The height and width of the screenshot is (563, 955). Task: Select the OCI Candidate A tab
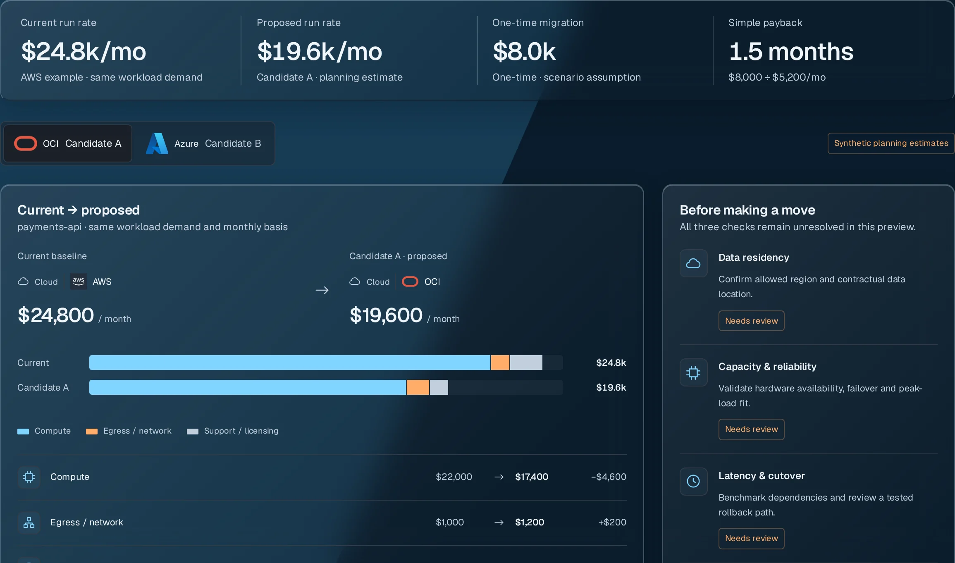(68, 143)
